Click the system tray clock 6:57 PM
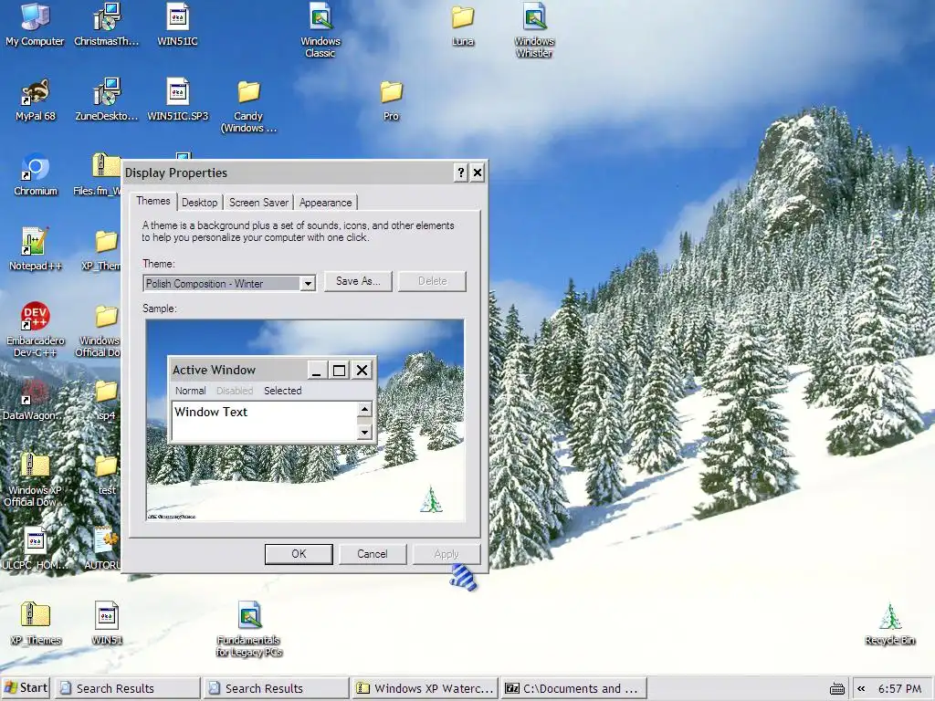This screenshot has height=701, width=935. 899,688
